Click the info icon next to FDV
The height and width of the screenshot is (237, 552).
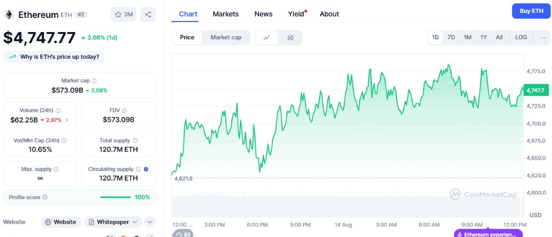[x=125, y=110]
